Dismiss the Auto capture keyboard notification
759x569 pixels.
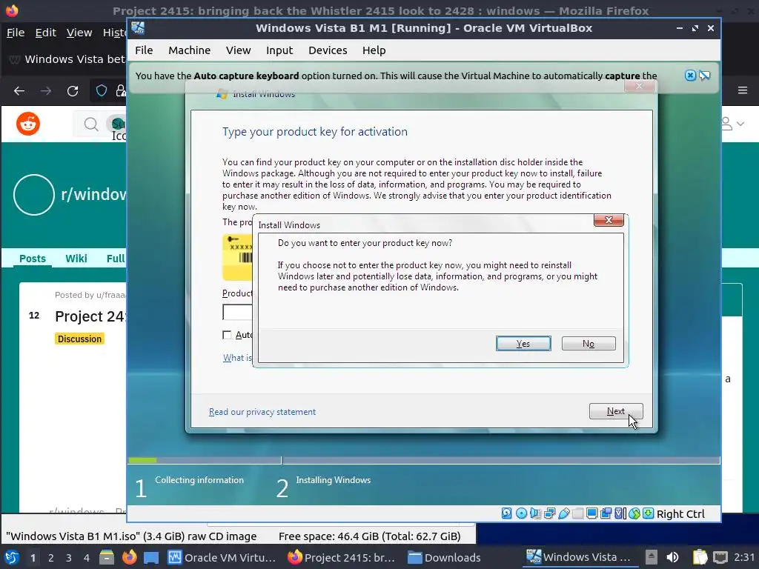tap(690, 75)
